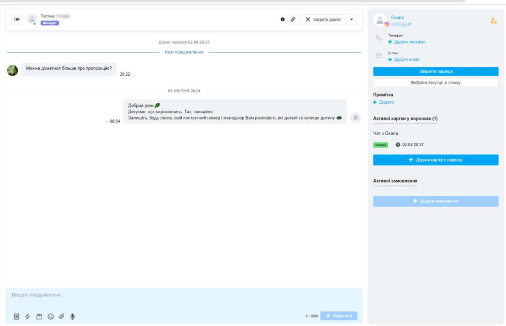Click Додати телефон link
Image resolution: width=506 pixels, height=326 pixels.
[x=409, y=42]
